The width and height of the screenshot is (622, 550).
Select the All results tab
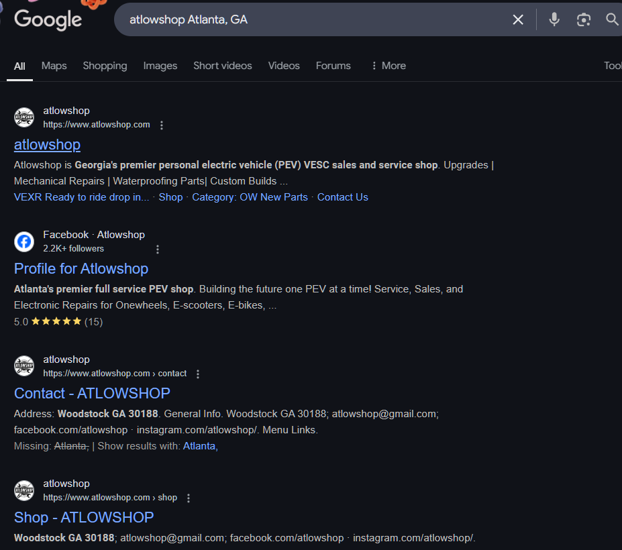tap(19, 66)
